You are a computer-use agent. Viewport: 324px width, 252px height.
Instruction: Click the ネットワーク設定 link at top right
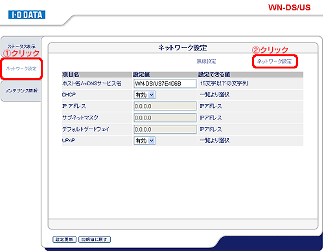pos(274,61)
